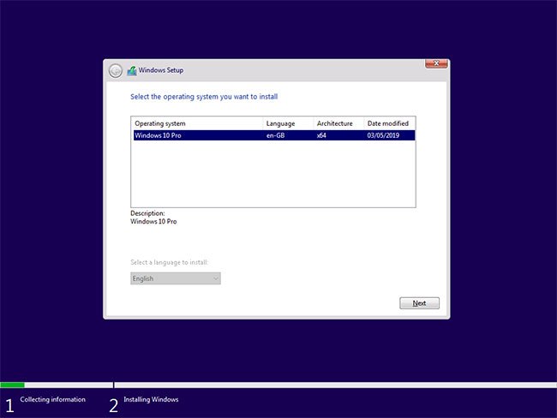Click the Select a language to install label
The height and width of the screenshot is (418, 557).
pyautogui.click(x=169, y=262)
